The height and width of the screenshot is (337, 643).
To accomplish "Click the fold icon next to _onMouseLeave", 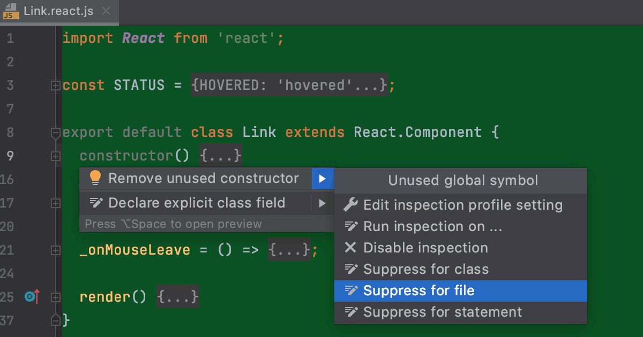I will pyautogui.click(x=56, y=250).
